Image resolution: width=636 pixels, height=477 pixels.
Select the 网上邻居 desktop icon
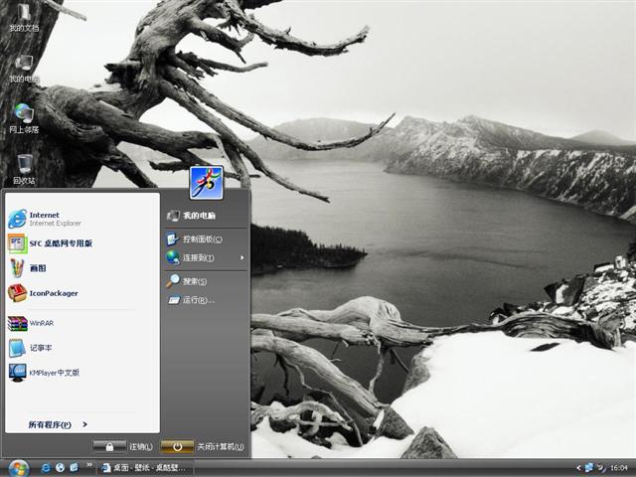click(x=24, y=118)
